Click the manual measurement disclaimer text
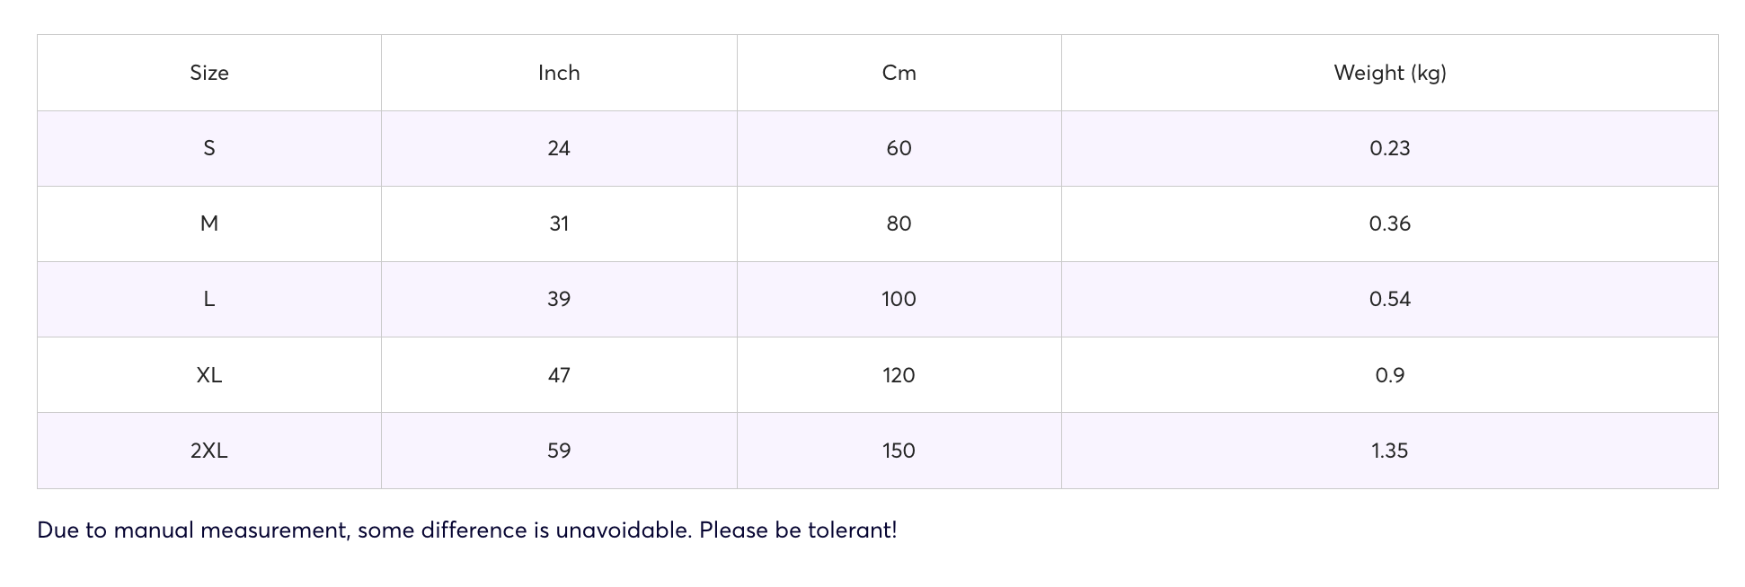 pos(467,530)
